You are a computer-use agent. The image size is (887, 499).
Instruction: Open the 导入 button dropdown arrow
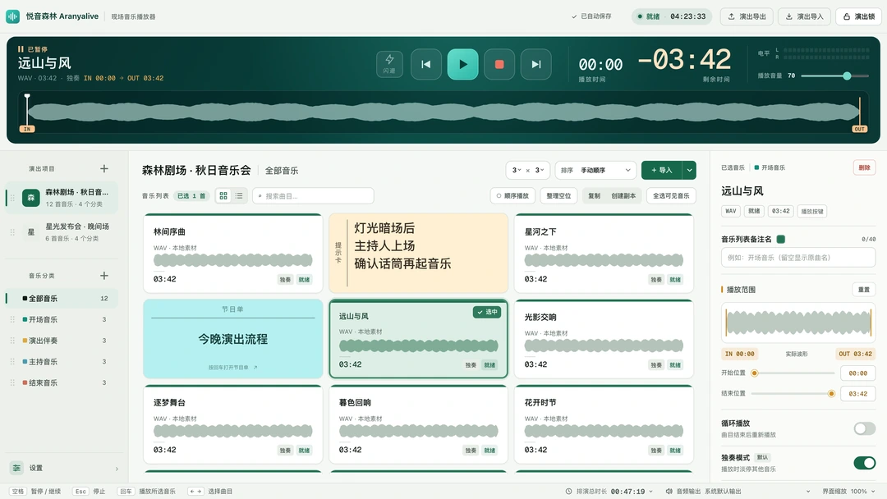click(690, 170)
